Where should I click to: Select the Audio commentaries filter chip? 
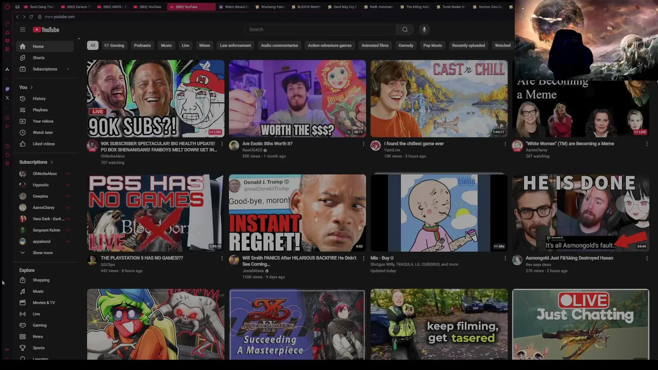pos(279,45)
